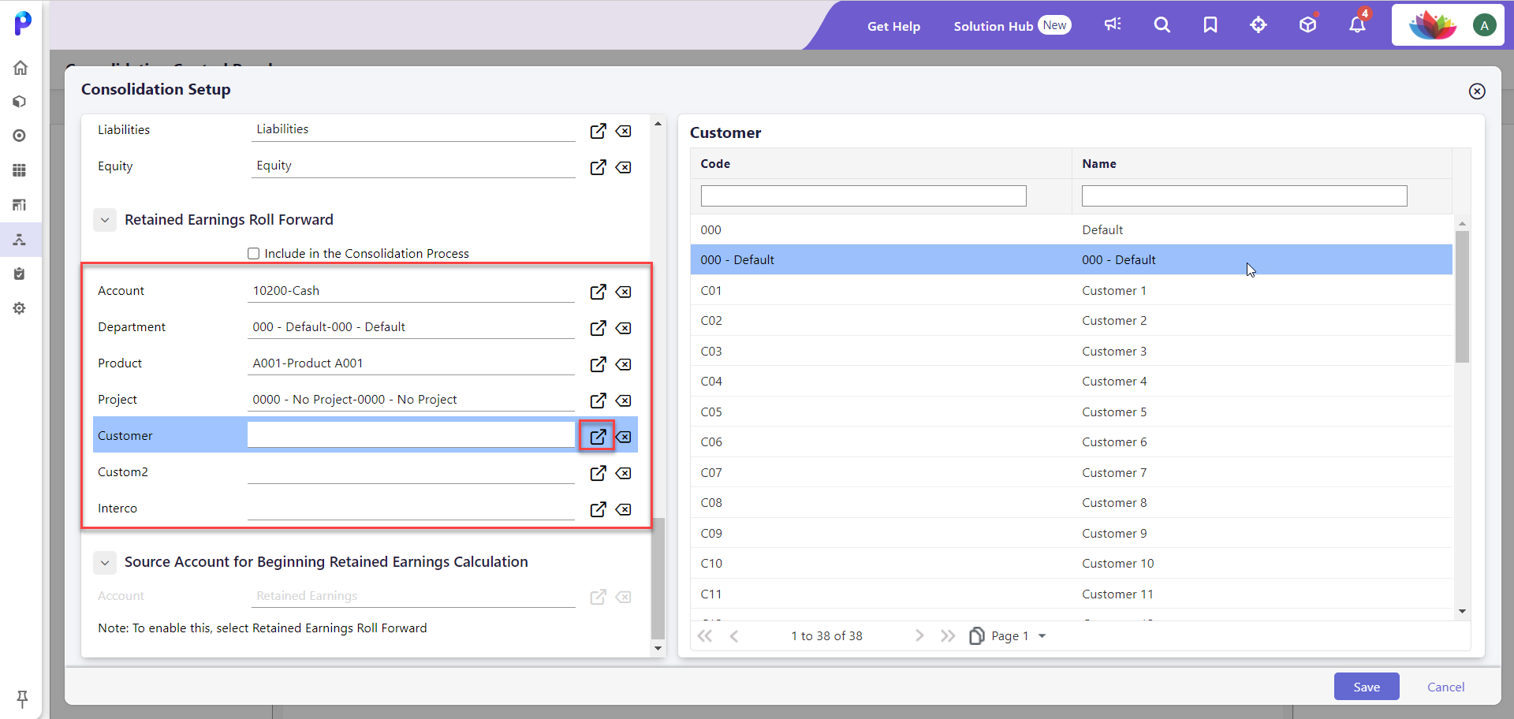
Task: Click the crosshair target icon in top bar
Action: coord(1259,25)
